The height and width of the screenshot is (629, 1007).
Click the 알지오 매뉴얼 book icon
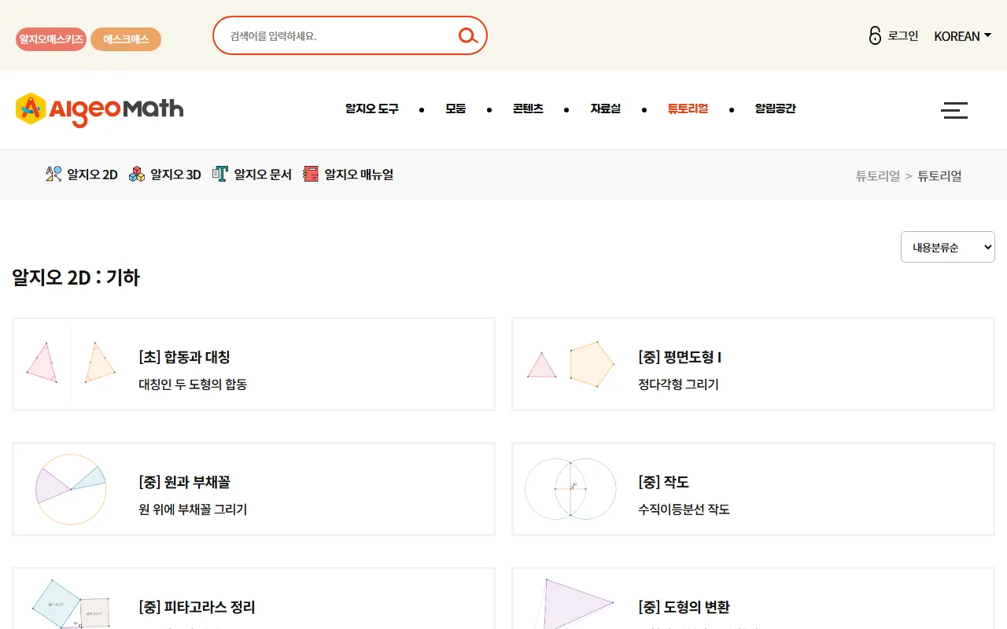[311, 174]
